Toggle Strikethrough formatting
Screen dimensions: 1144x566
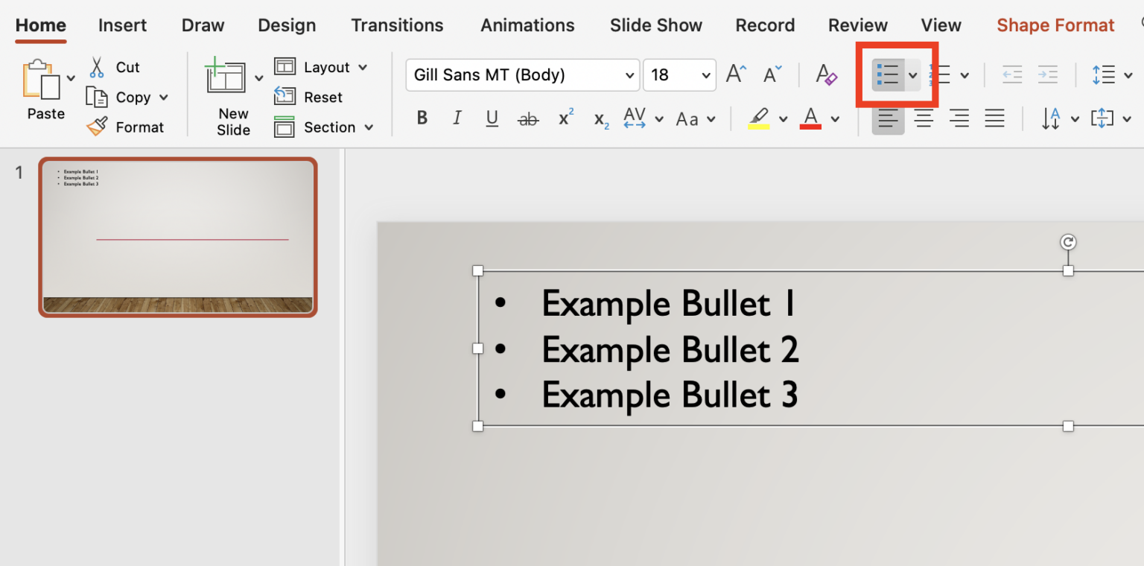[x=528, y=118]
